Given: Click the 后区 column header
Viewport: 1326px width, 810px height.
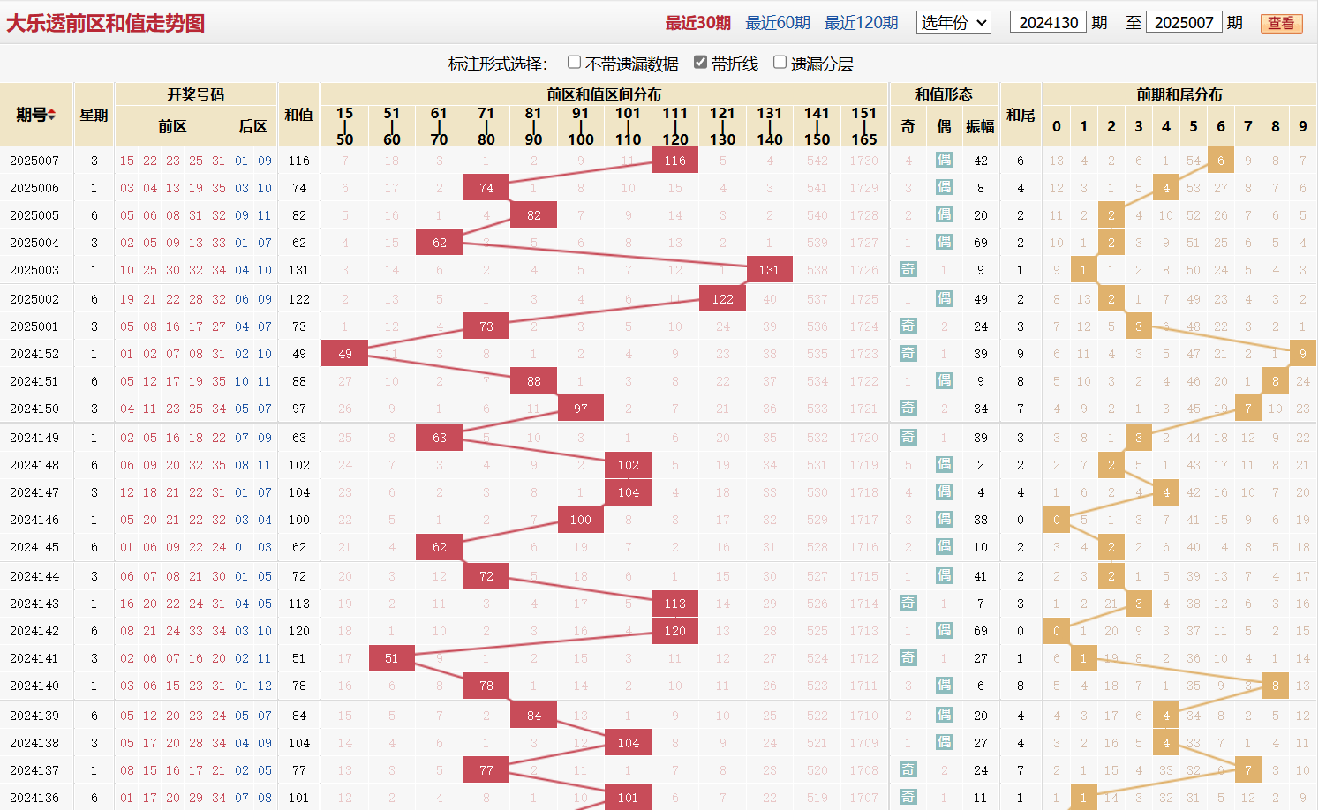Looking at the screenshot, I should (253, 126).
